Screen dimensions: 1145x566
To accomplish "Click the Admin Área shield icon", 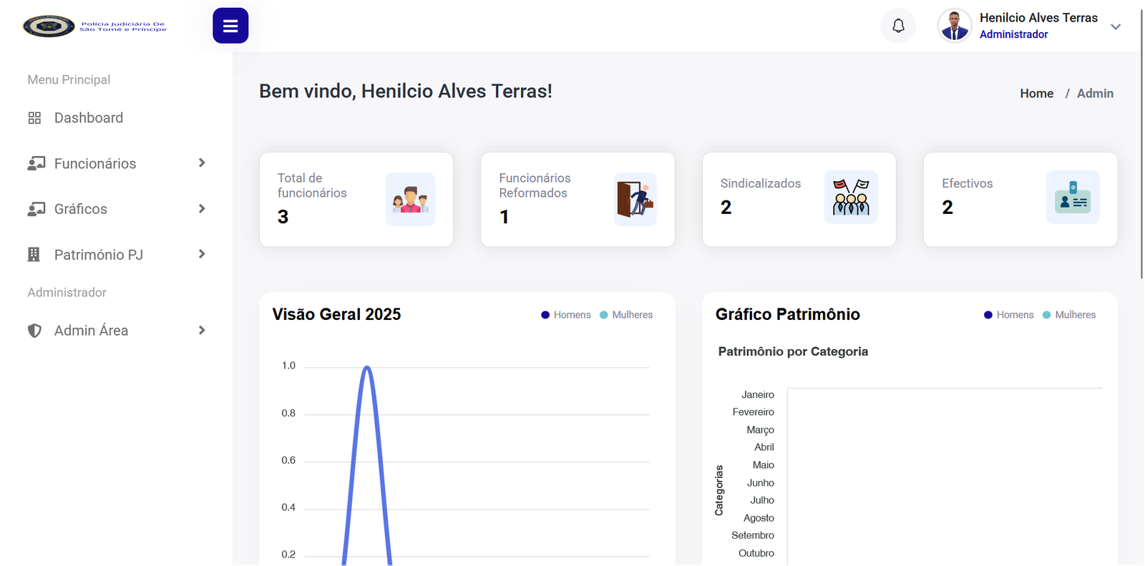I will (34, 331).
